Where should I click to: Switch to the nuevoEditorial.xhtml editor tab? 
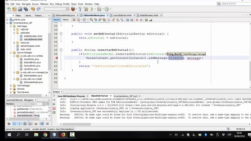tap(122, 15)
